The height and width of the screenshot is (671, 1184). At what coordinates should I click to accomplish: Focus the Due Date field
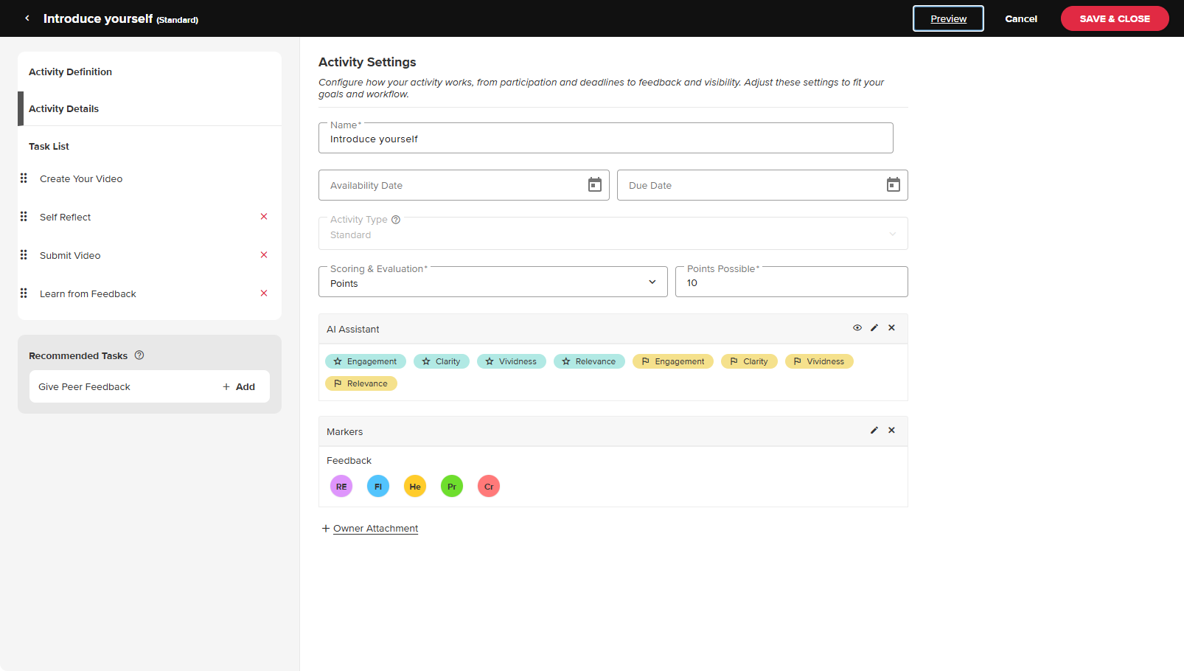coord(762,185)
